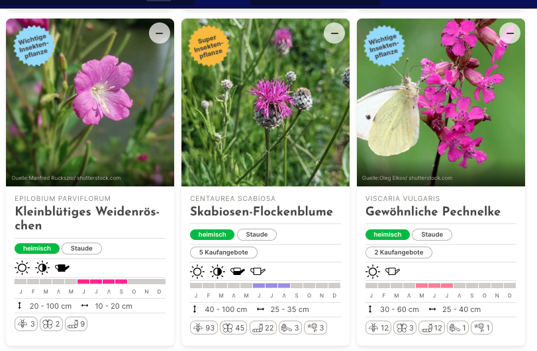Open Gewöhnliche Pechnelke title link
This screenshot has width=537, height=351.
click(x=433, y=212)
